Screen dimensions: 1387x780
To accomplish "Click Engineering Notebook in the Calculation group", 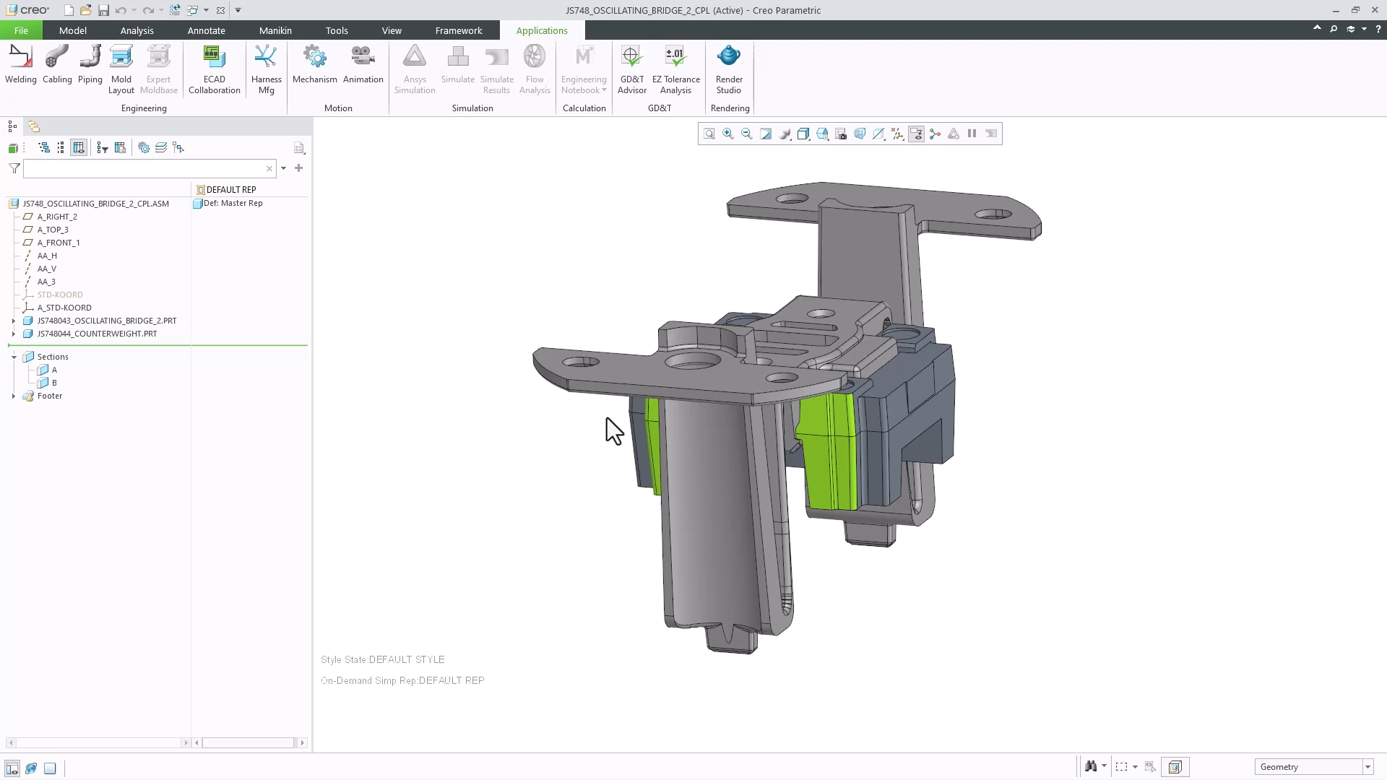I will tap(584, 69).
